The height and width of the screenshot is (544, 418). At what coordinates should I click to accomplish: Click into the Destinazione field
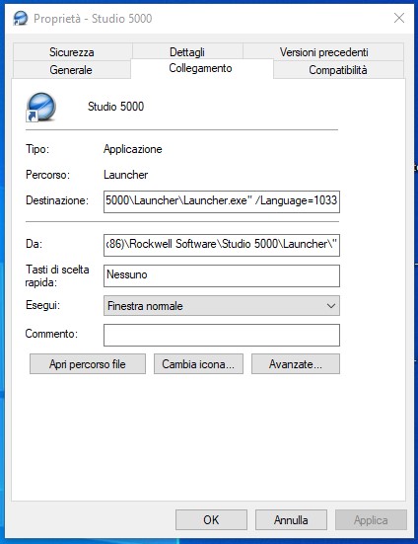(222, 201)
